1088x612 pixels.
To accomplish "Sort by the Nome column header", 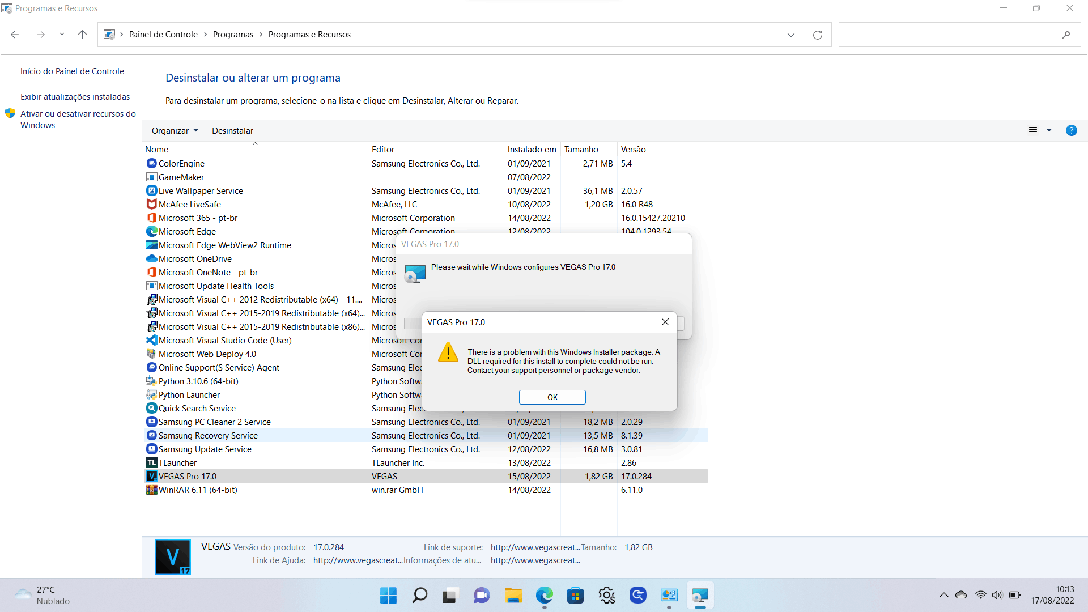I will pos(255,149).
